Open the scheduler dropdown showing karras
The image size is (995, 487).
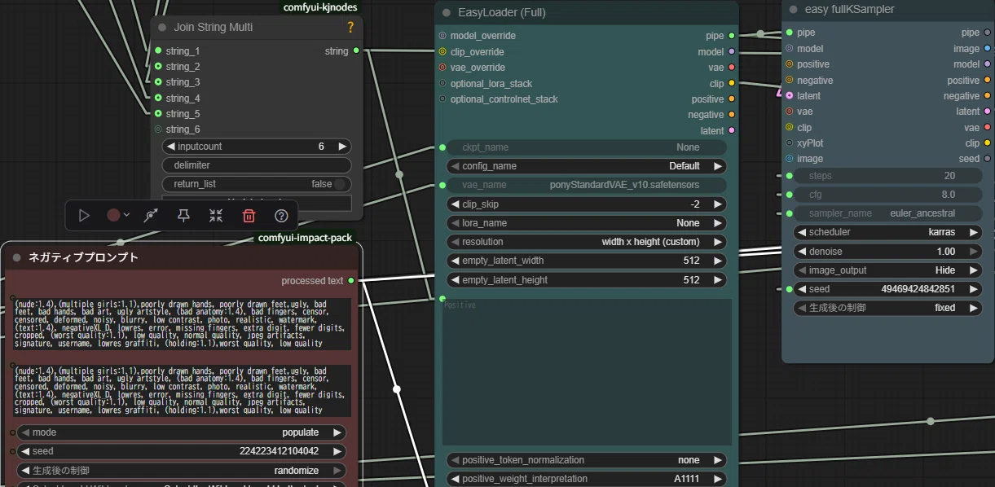coord(887,232)
